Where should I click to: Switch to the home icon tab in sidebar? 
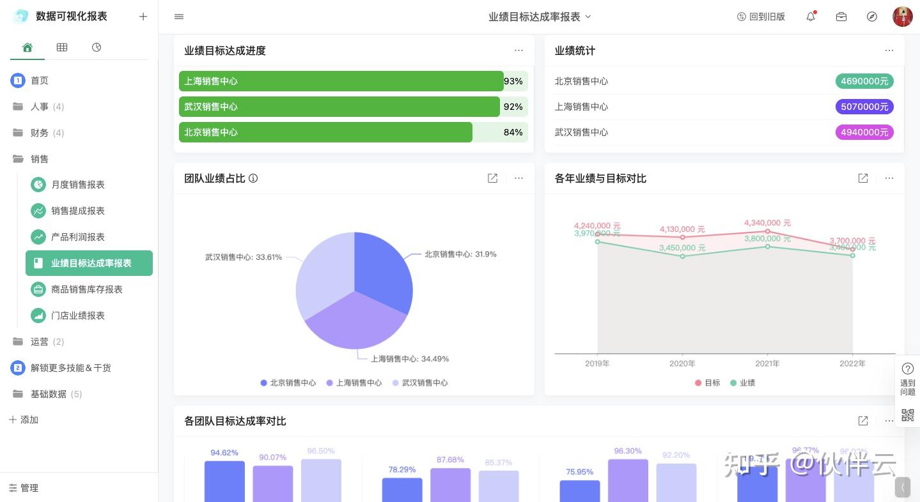point(27,47)
